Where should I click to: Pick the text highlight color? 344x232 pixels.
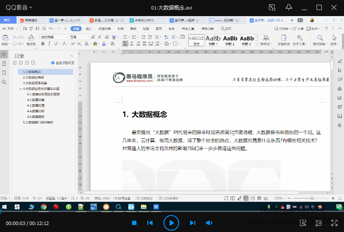click(95, 44)
